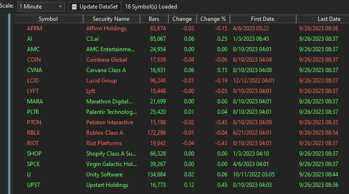Open the Scale 1 Minute dropdown

point(41,7)
